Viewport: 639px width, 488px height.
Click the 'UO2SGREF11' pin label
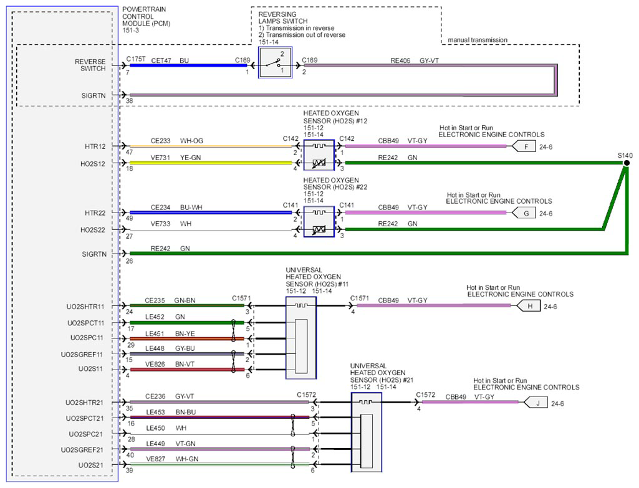coord(82,355)
